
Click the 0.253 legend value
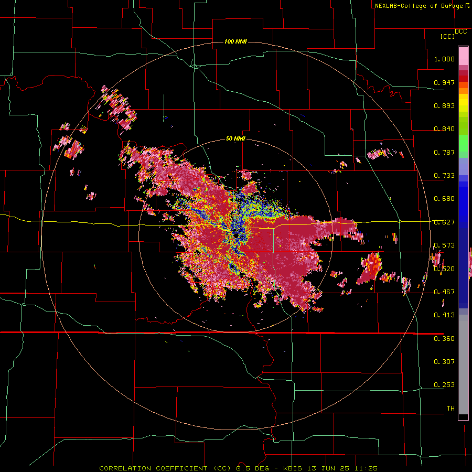[x=444, y=385]
